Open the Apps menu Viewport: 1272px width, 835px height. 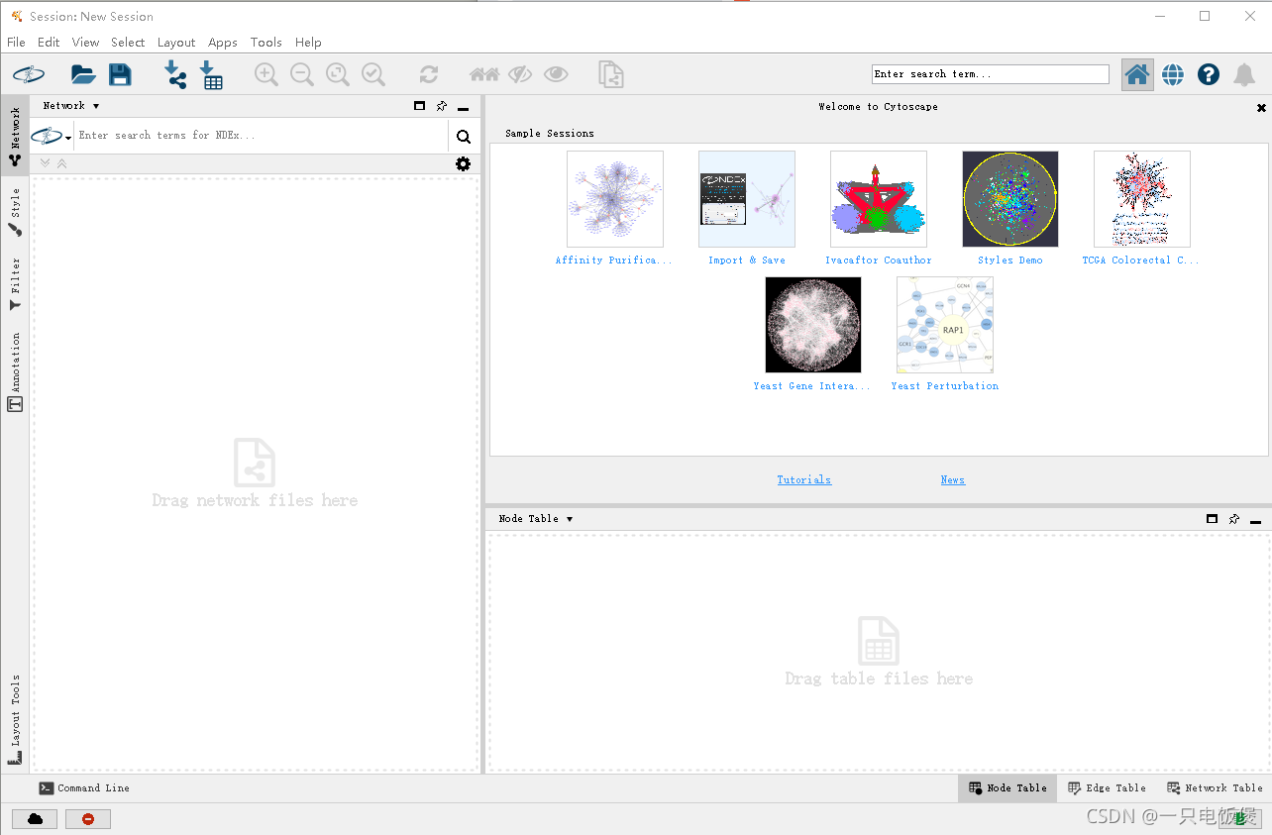pos(223,43)
